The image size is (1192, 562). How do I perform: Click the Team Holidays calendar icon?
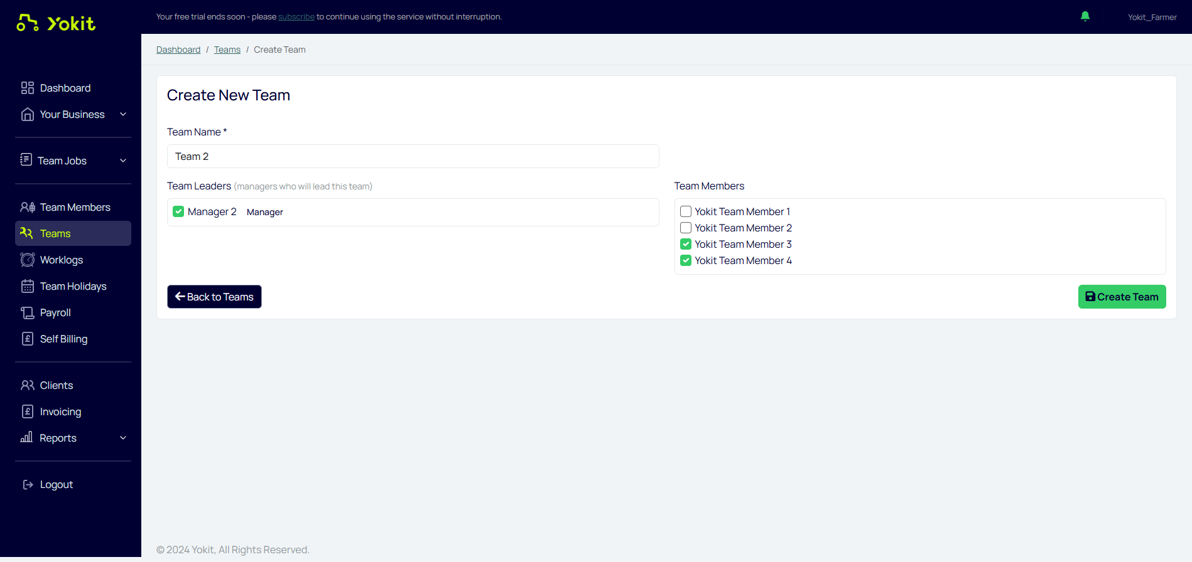[27, 286]
